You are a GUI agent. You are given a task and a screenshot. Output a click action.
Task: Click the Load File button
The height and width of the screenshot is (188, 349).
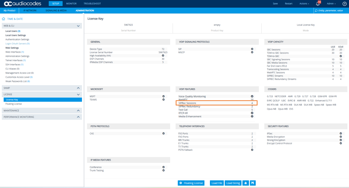pyautogui.click(x=217, y=183)
